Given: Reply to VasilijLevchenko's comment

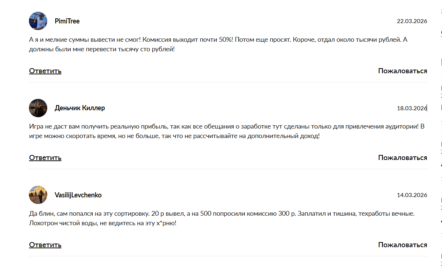Looking at the screenshot, I should click(45, 245).
